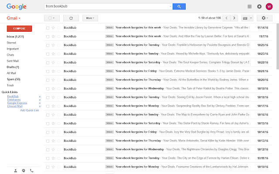Star the 10/18/16 BookBub email
This screenshot has height=174, width=279.
click(x=53, y=97)
